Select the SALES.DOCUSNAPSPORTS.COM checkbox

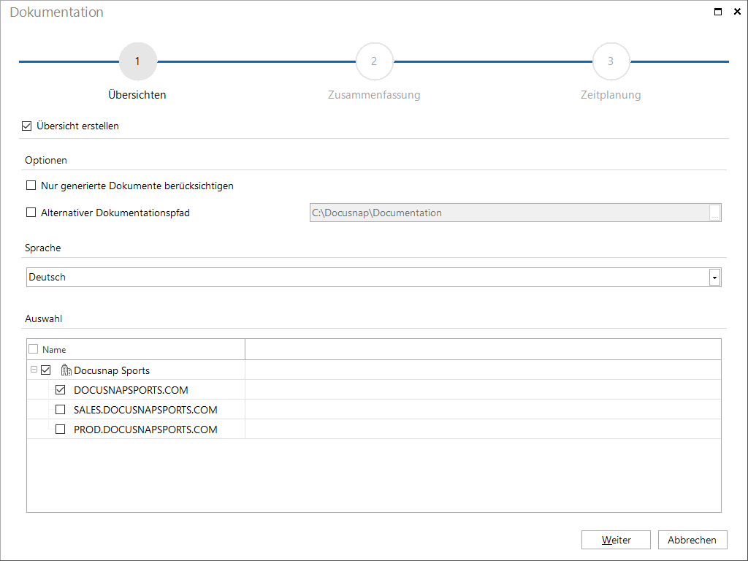point(60,409)
